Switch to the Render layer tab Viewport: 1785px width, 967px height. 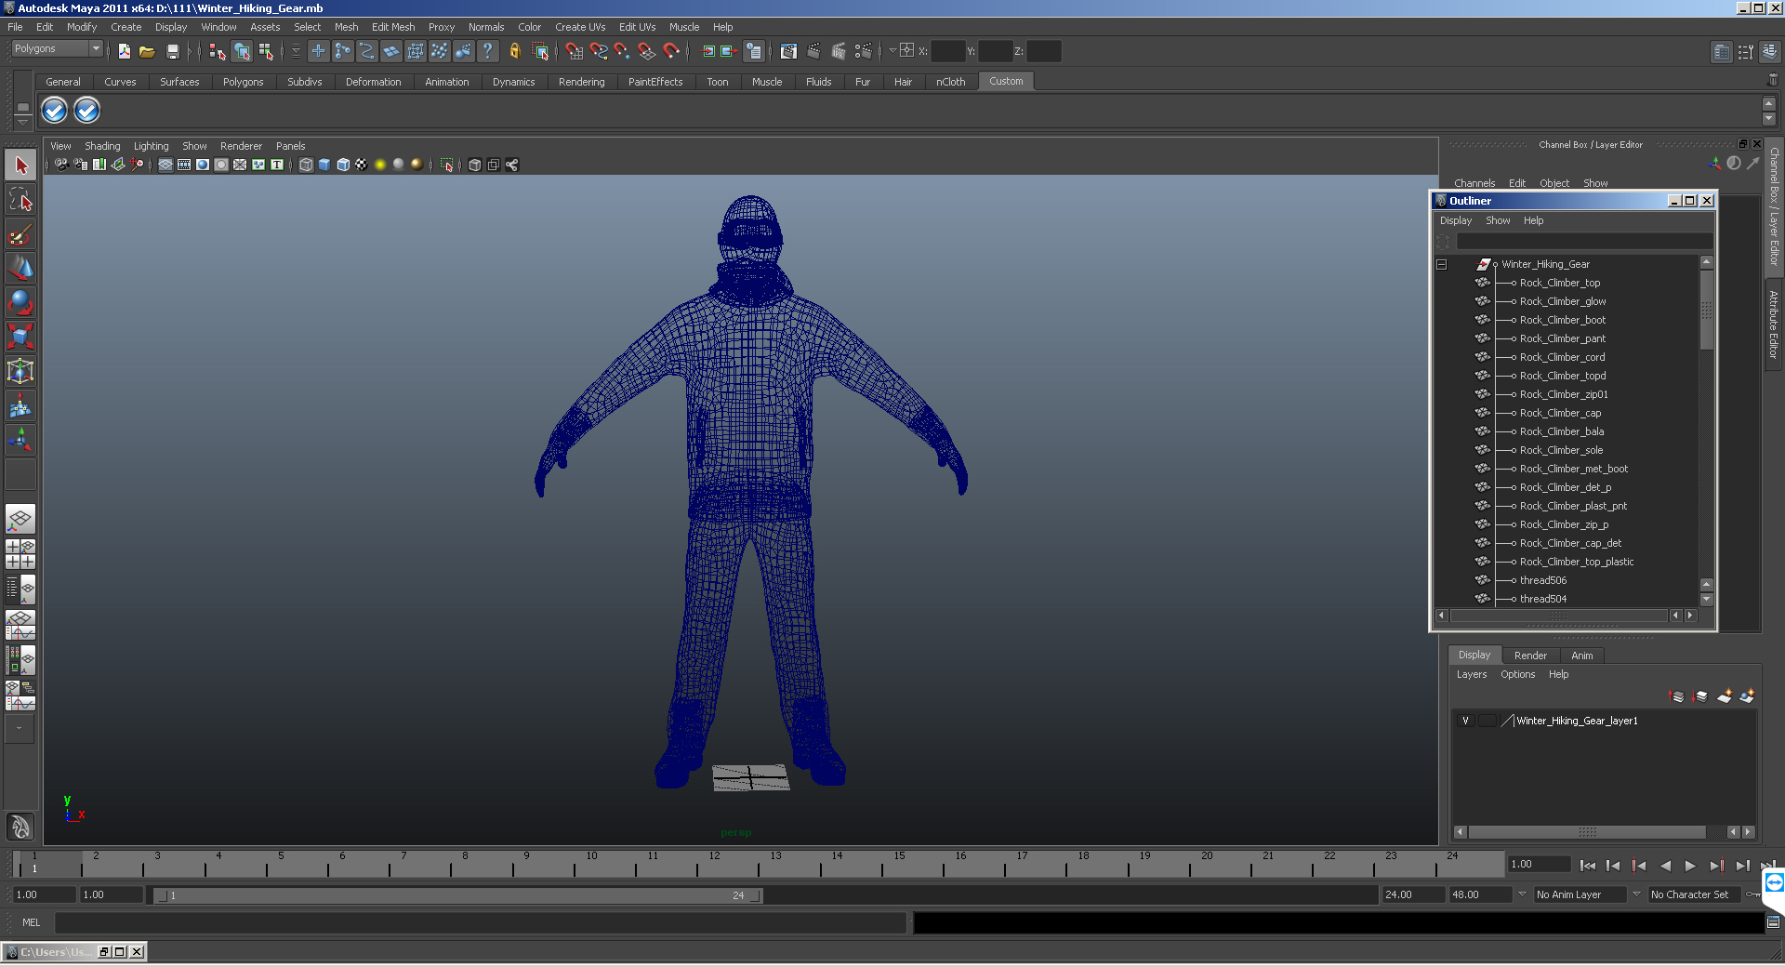pyautogui.click(x=1530, y=656)
